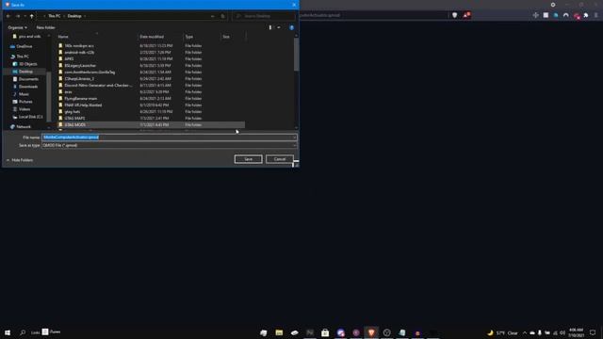Close the Save As dialog

294,5
